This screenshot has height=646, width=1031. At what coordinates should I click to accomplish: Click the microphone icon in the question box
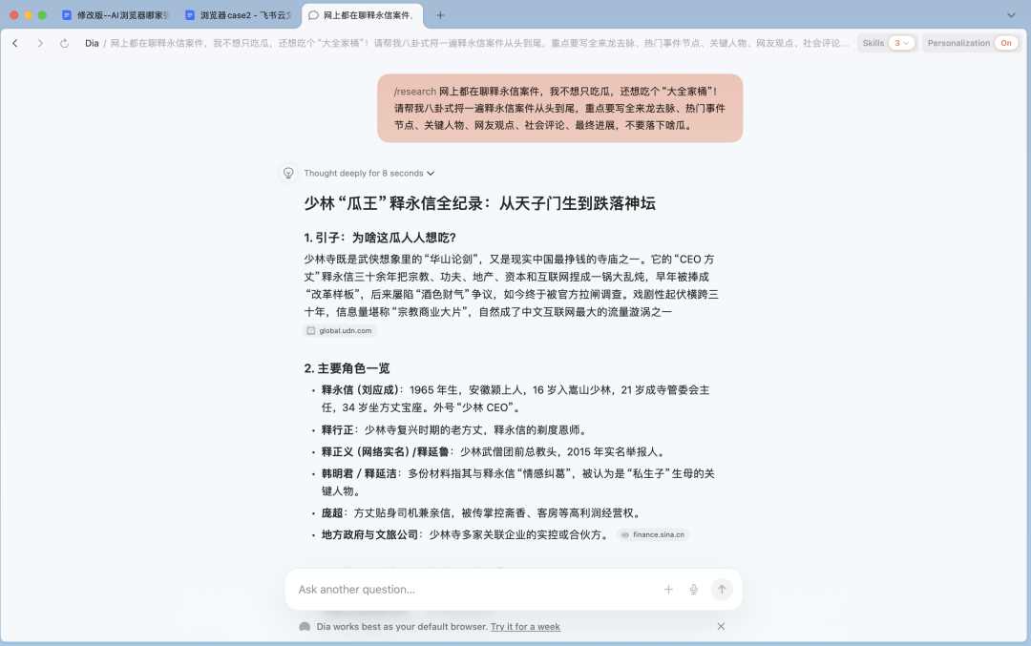(694, 589)
